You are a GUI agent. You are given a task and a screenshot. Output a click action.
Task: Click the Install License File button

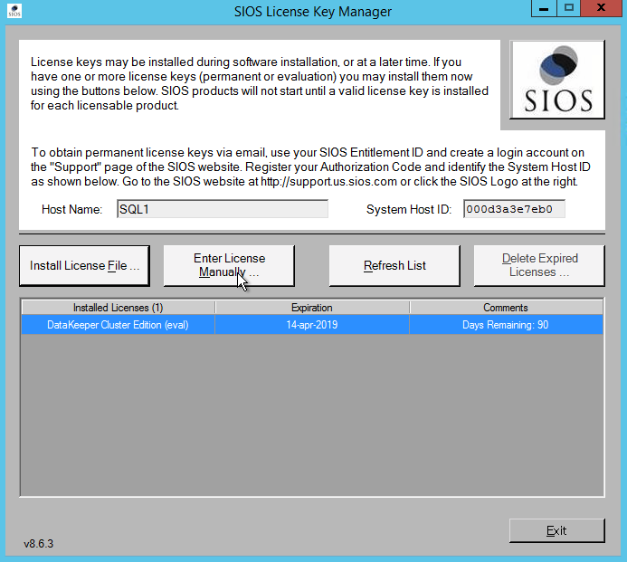[86, 265]
